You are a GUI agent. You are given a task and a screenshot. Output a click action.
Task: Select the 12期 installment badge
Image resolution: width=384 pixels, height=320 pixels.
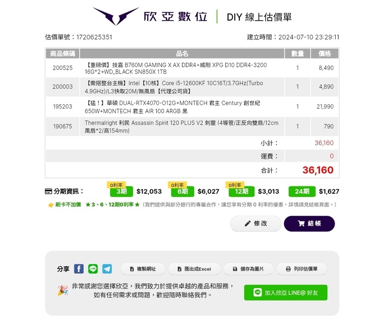click(241, 191)
